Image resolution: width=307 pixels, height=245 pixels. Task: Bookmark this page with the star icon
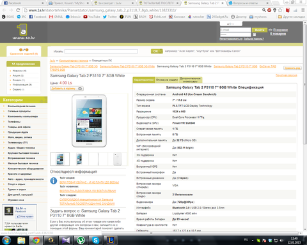[280, 10]
